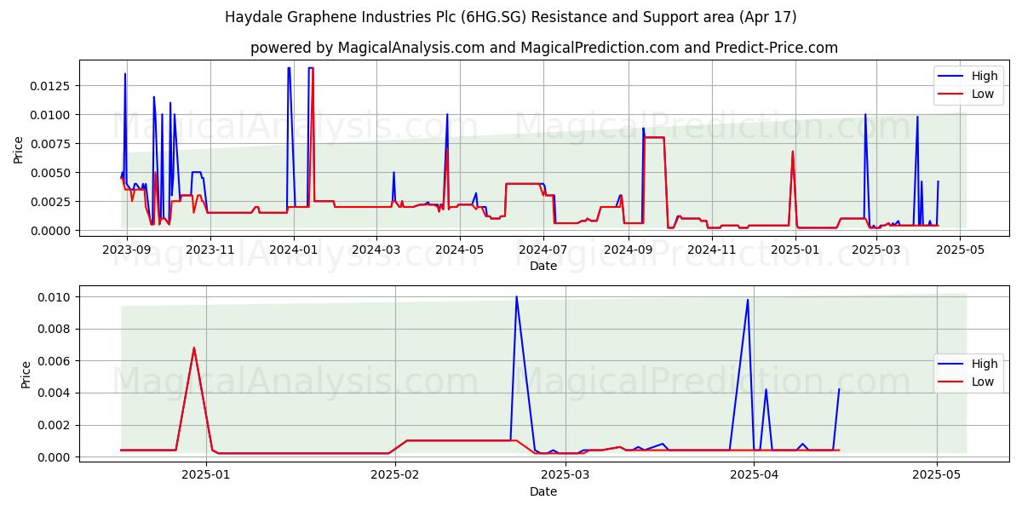Click the '2025-04' x-axis label in bottom chart

click(754, 475)
